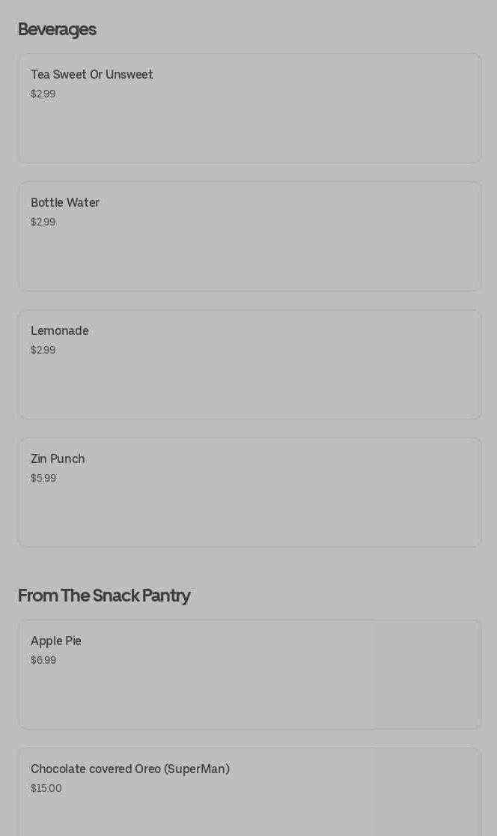
Task: Click the $5.99 price under Zin Punch
Action: click(x=43, y=479)
